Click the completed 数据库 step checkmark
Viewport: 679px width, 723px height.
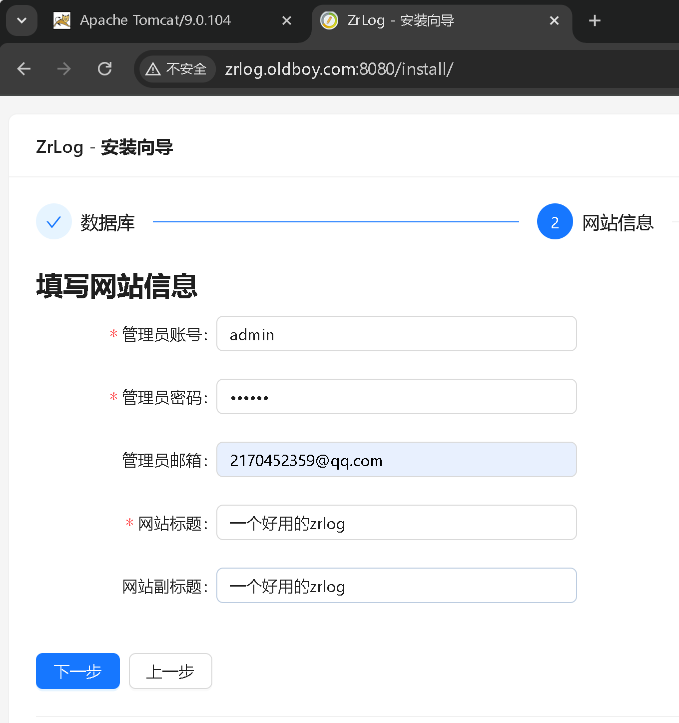click(54, 221)
